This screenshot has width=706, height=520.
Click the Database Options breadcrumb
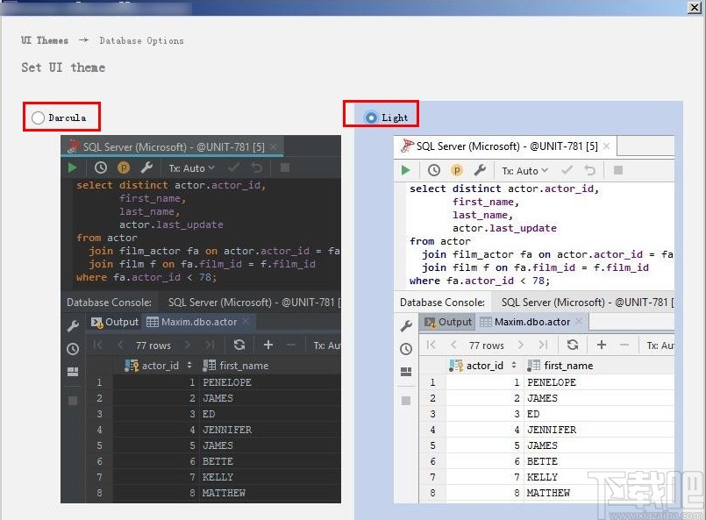point(141,40)
